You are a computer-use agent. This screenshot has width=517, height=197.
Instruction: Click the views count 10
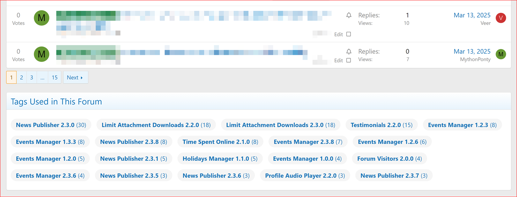point(406,23)
